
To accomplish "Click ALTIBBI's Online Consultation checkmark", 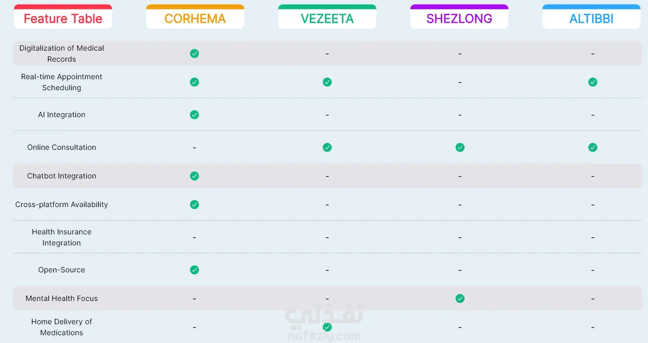I will (x=593, y=147).
